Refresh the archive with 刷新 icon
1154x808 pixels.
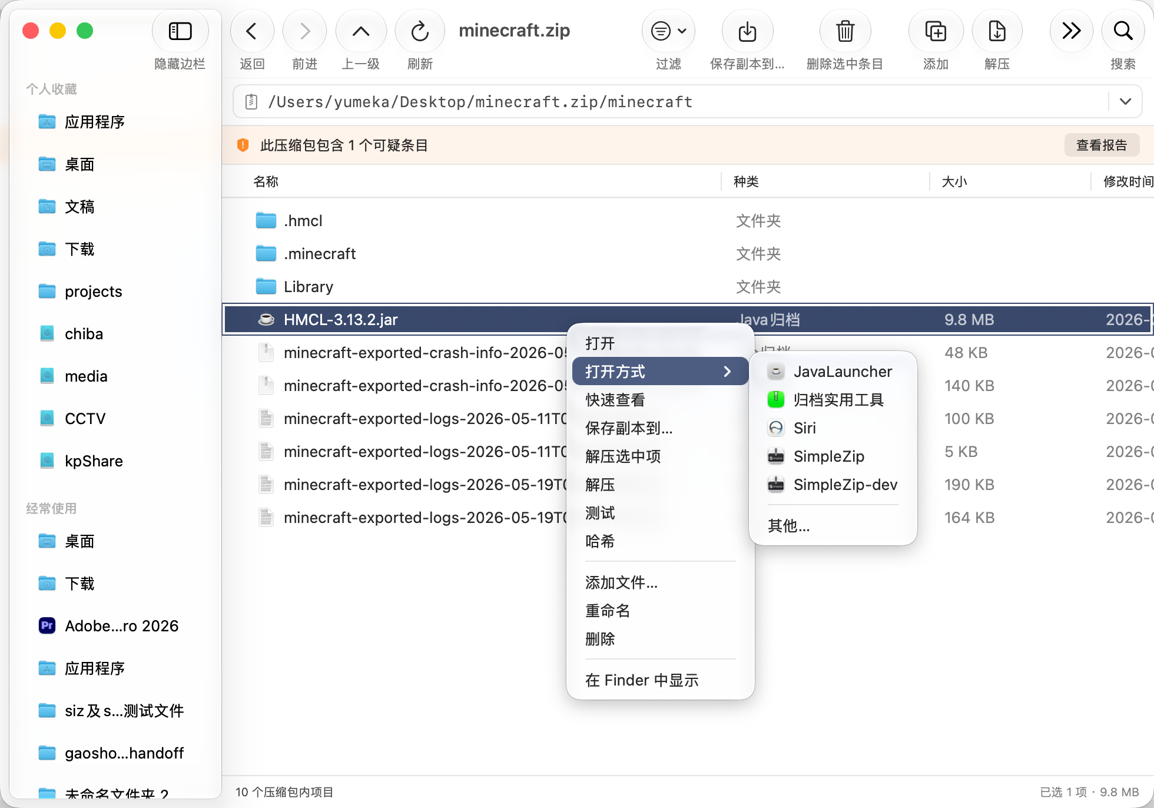tap(420, 31)
